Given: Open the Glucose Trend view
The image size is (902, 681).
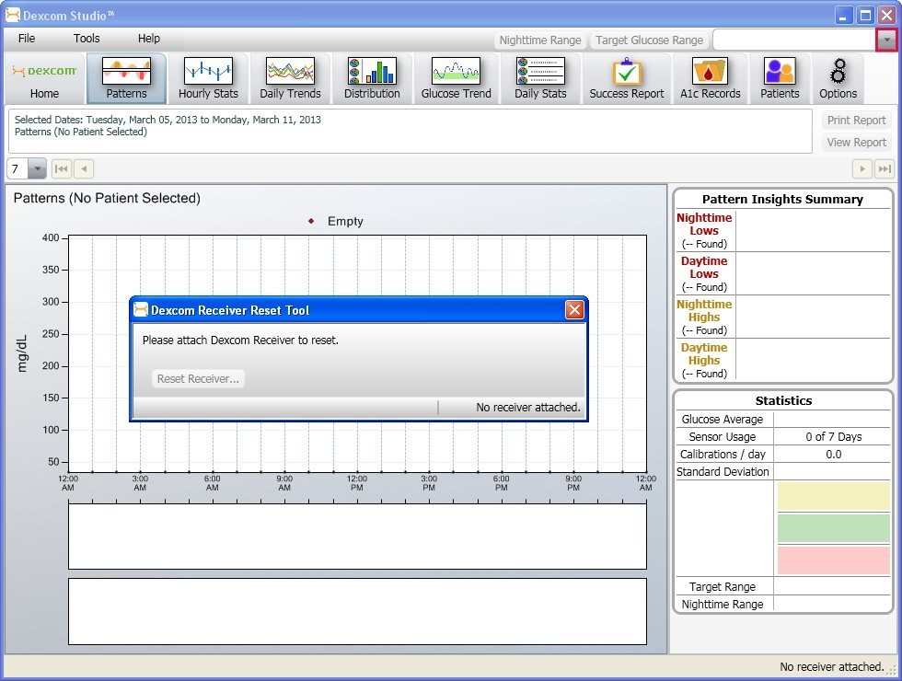Looking at the screenshot, I should tap(456, 78).
